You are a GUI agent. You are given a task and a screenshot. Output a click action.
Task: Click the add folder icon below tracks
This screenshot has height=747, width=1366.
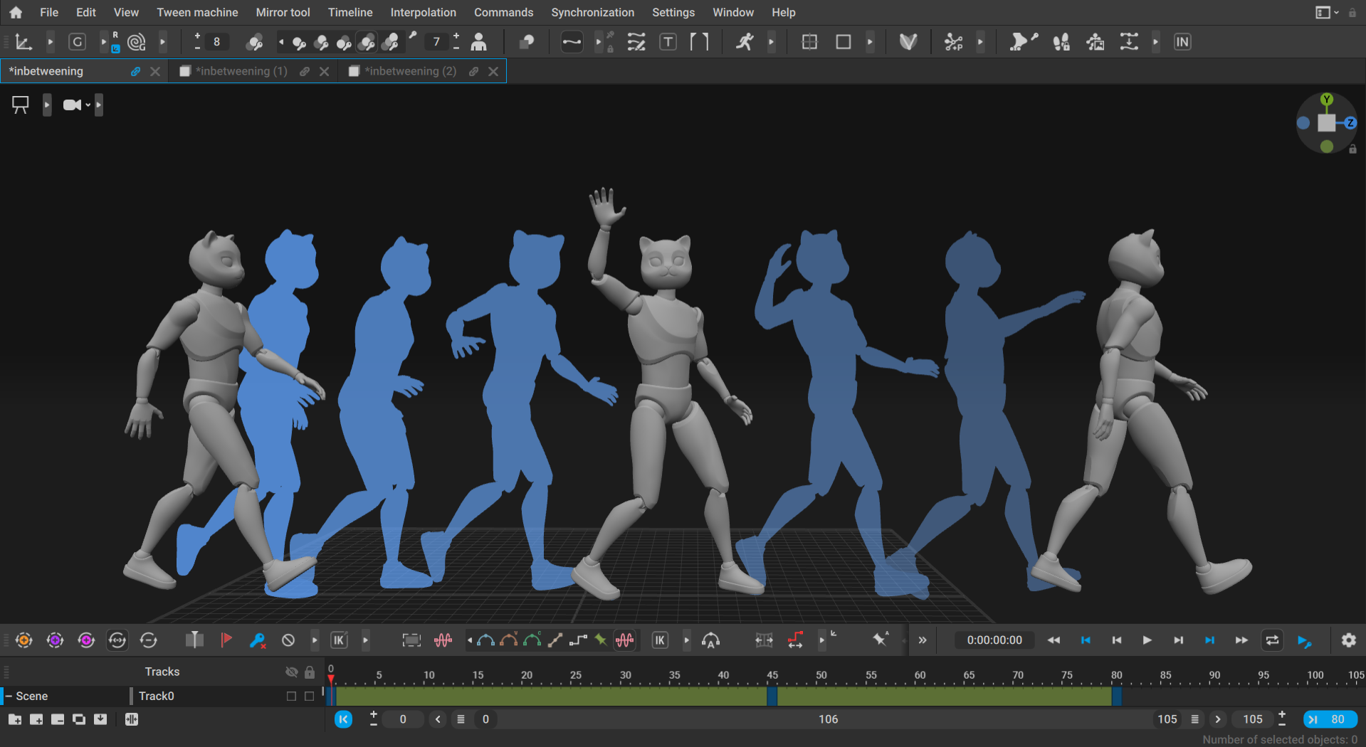coord(15,719)
